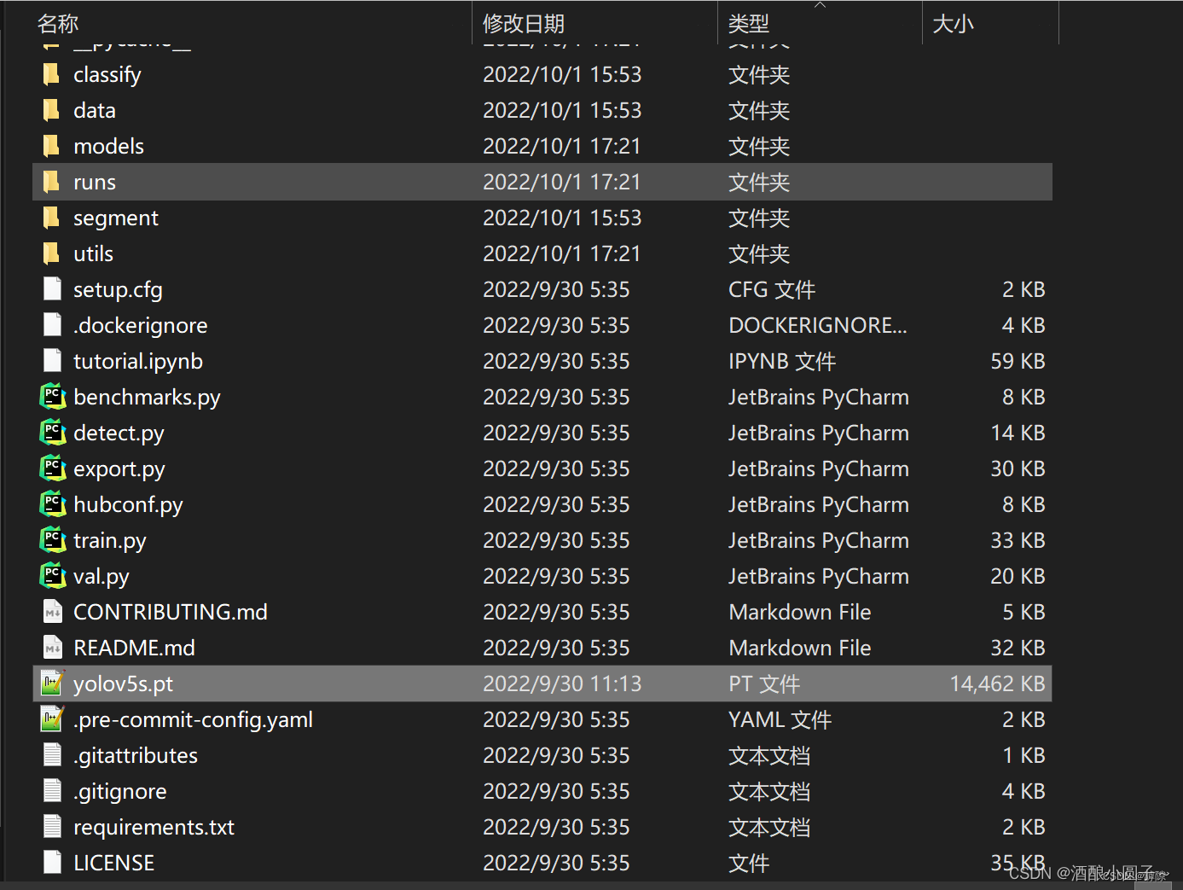Viewport: 1183px width, 890px height.
Task: Select the .gitignore file name
Action: [120, 792]
